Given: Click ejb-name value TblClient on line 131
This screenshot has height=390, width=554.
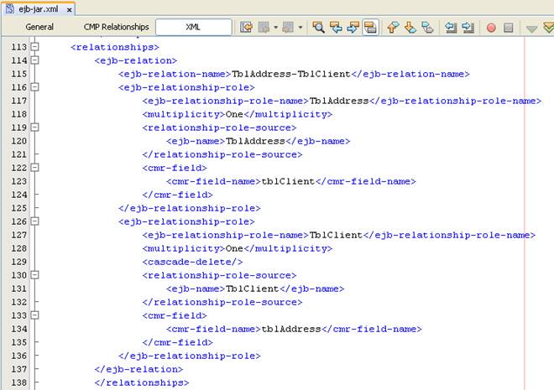Looking at the screenshot, I should tap(253, 289).
